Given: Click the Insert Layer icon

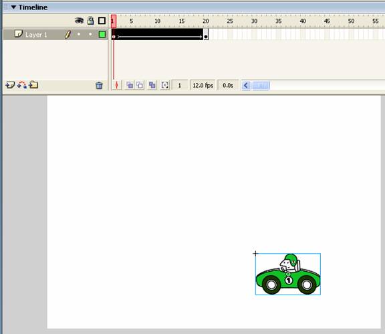Looking at the screenshot, I should click(10, 85).
